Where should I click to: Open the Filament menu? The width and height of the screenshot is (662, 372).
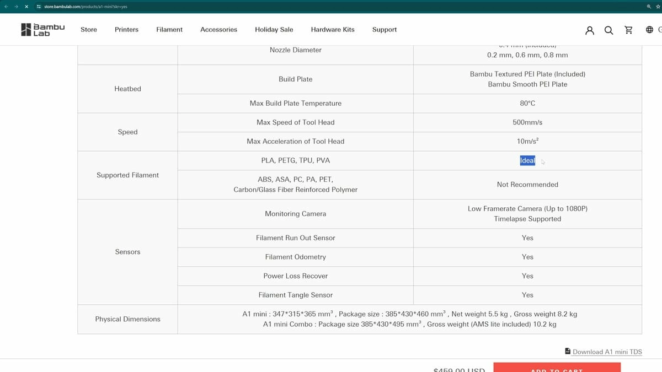[169, 30]
